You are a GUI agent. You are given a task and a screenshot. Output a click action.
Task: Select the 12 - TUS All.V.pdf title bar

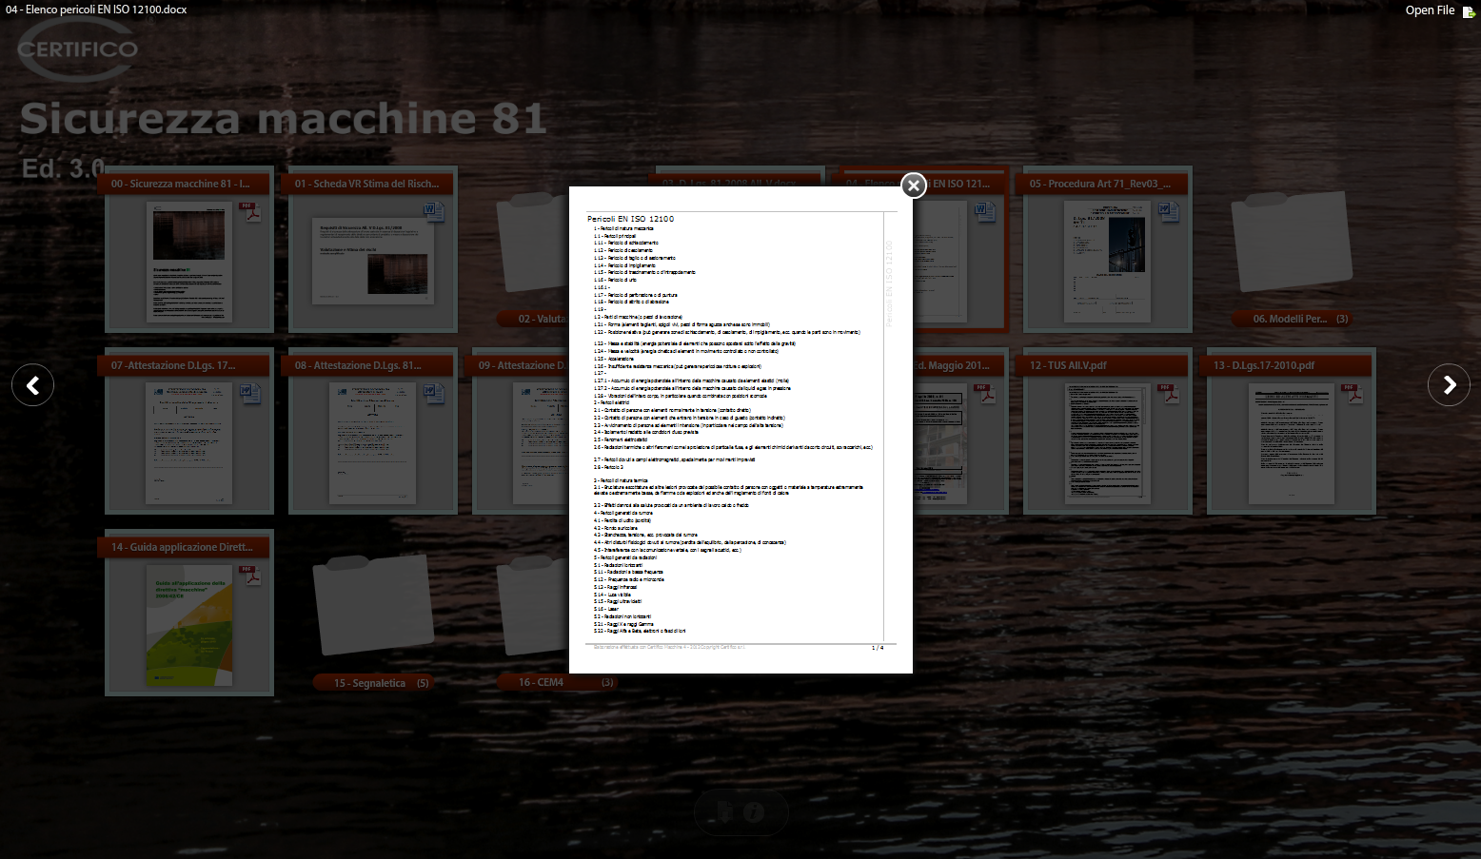[x=1107, y=365]
